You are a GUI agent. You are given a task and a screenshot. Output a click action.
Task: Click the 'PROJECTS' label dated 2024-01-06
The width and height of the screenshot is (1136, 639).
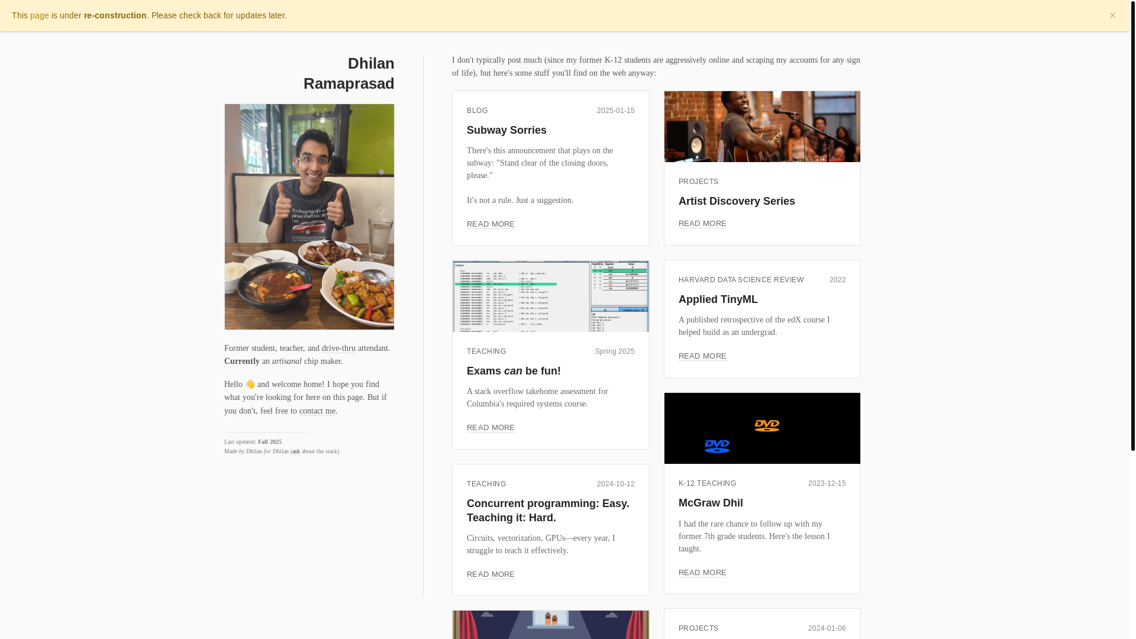tap(698, 628)
